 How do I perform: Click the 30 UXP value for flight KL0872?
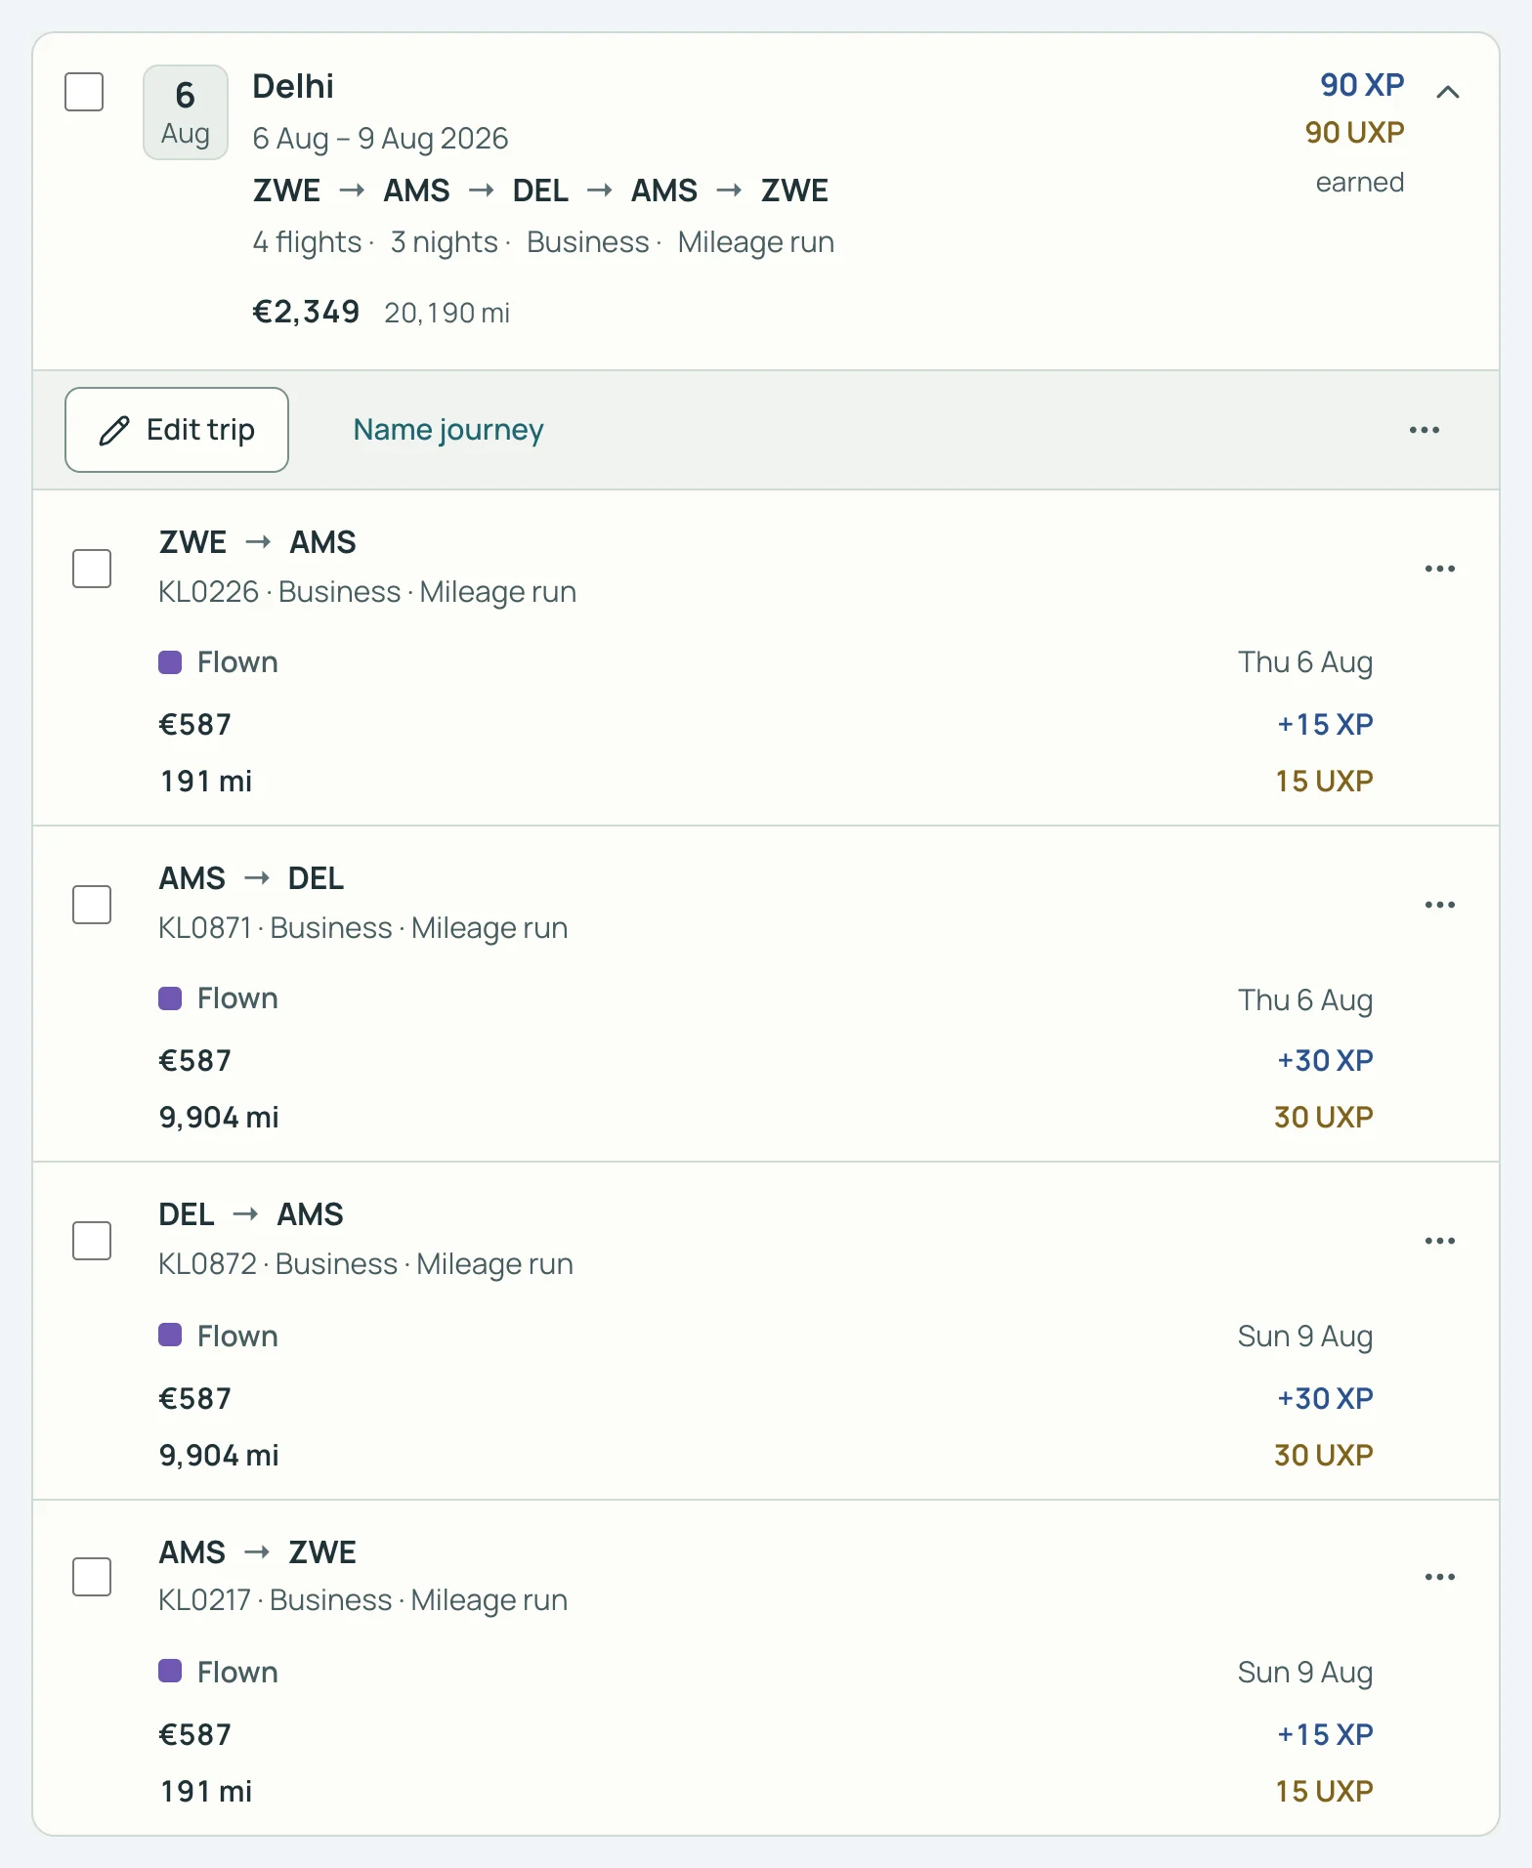click(1324, 1455)
